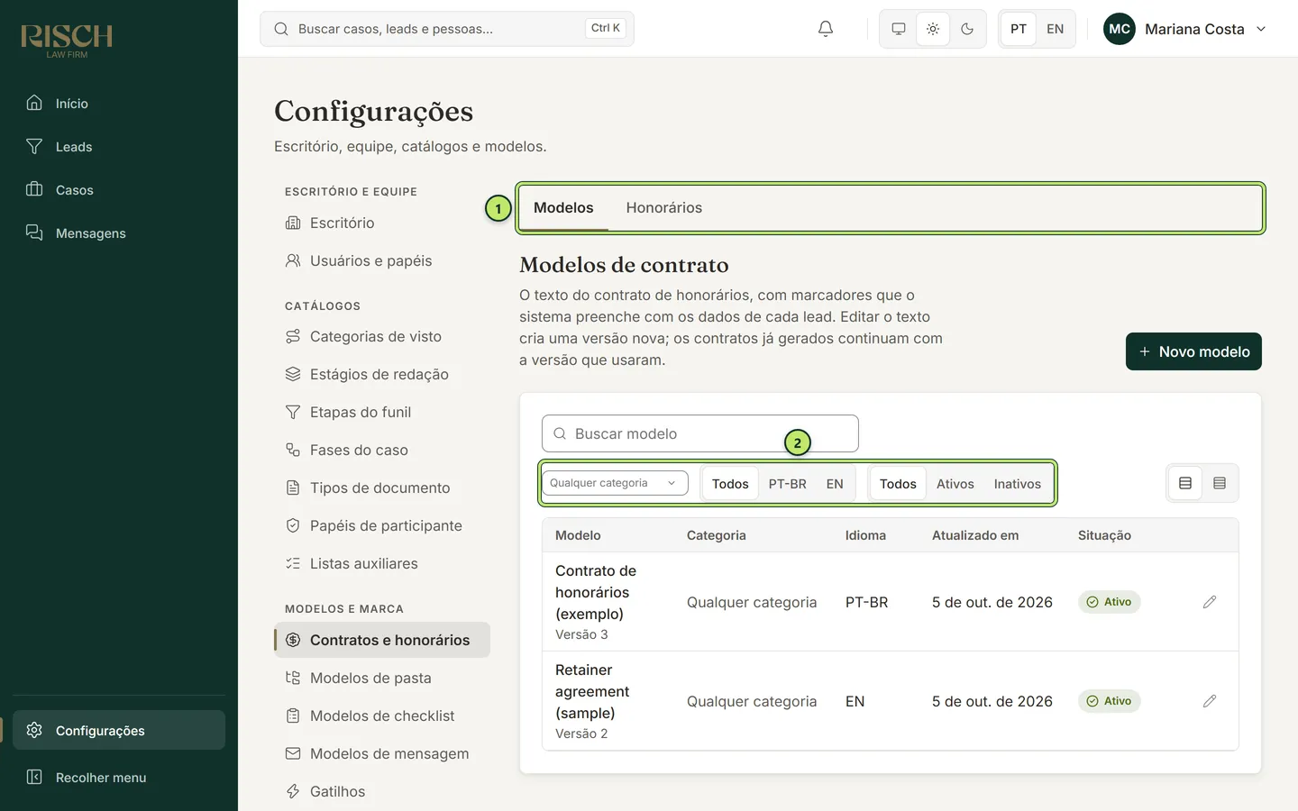Open Listas auxiliares catalog
Image resolution: width=1298 pixels, height=811 pixels.
click(382, 563)
